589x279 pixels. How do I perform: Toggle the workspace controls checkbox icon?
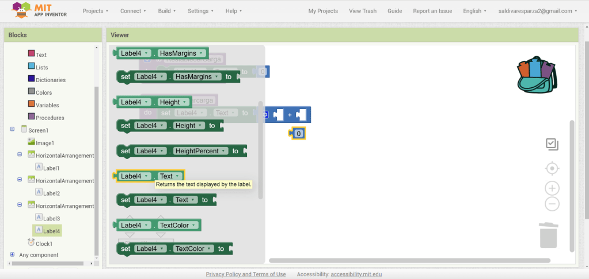(552, 144)
